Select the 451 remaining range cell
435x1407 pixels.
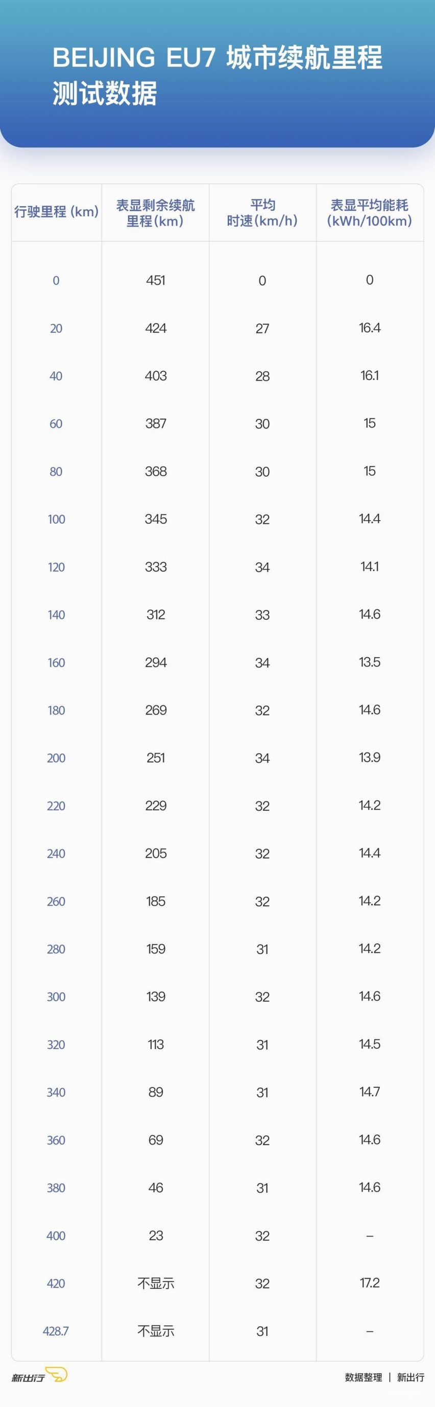(155, 280)
